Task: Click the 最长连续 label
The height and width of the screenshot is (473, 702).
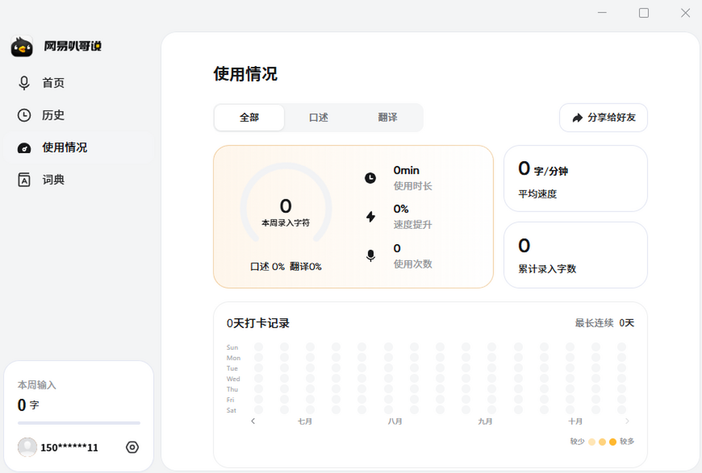Action: 594,323
